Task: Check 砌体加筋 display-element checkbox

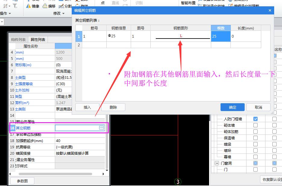Action: tap(255, 132)
